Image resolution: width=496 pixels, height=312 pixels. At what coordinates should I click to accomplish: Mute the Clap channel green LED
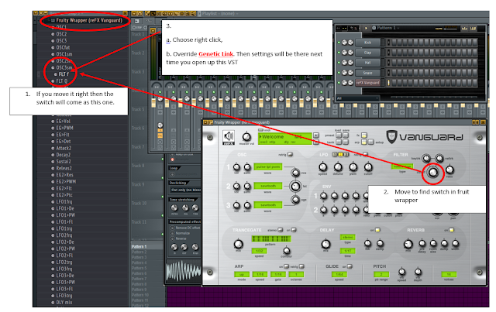coord(339,53)
